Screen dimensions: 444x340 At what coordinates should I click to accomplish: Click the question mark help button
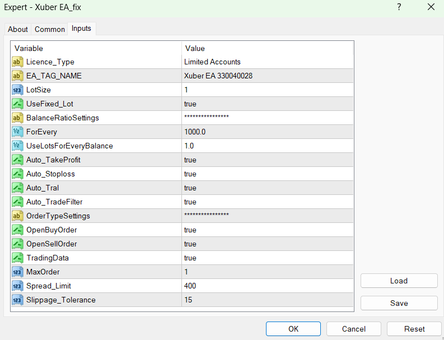click(399, 7)
